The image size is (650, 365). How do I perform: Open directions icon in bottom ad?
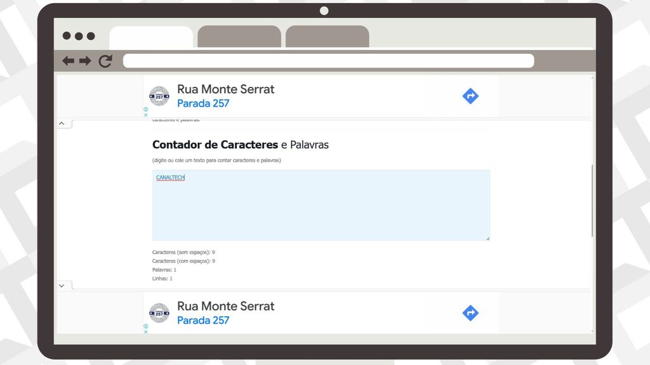tap(470, 313)
